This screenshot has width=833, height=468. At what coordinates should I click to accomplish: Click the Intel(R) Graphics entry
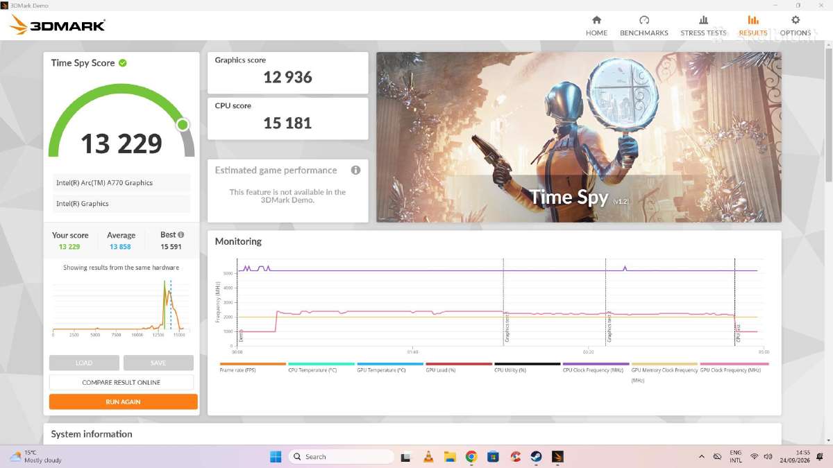[x=121, y=204]
